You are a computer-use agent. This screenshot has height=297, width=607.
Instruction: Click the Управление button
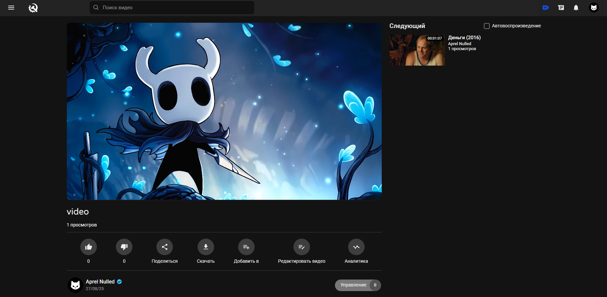pyautogui.click(x=358, y=285)
